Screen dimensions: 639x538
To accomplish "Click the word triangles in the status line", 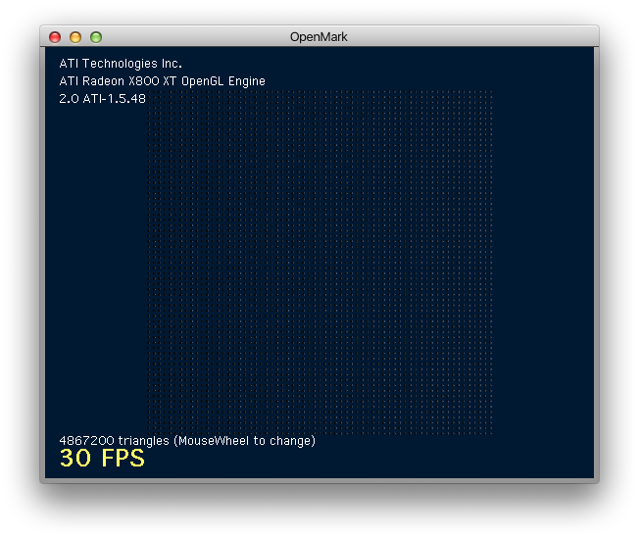I will pyautogui.click(x=143, y=441).
